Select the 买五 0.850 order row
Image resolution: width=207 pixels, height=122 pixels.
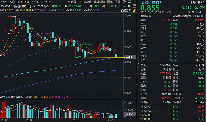click(172, 60)
